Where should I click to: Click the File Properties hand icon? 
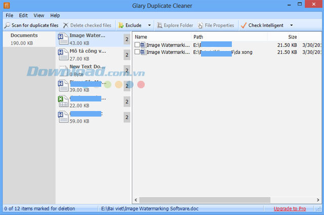pos(200,25)
